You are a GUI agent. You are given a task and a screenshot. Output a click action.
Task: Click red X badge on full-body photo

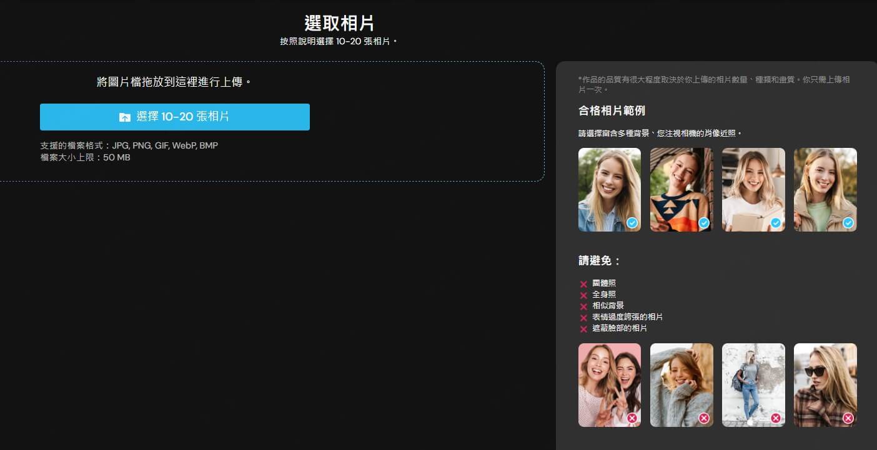pos(776,418)
